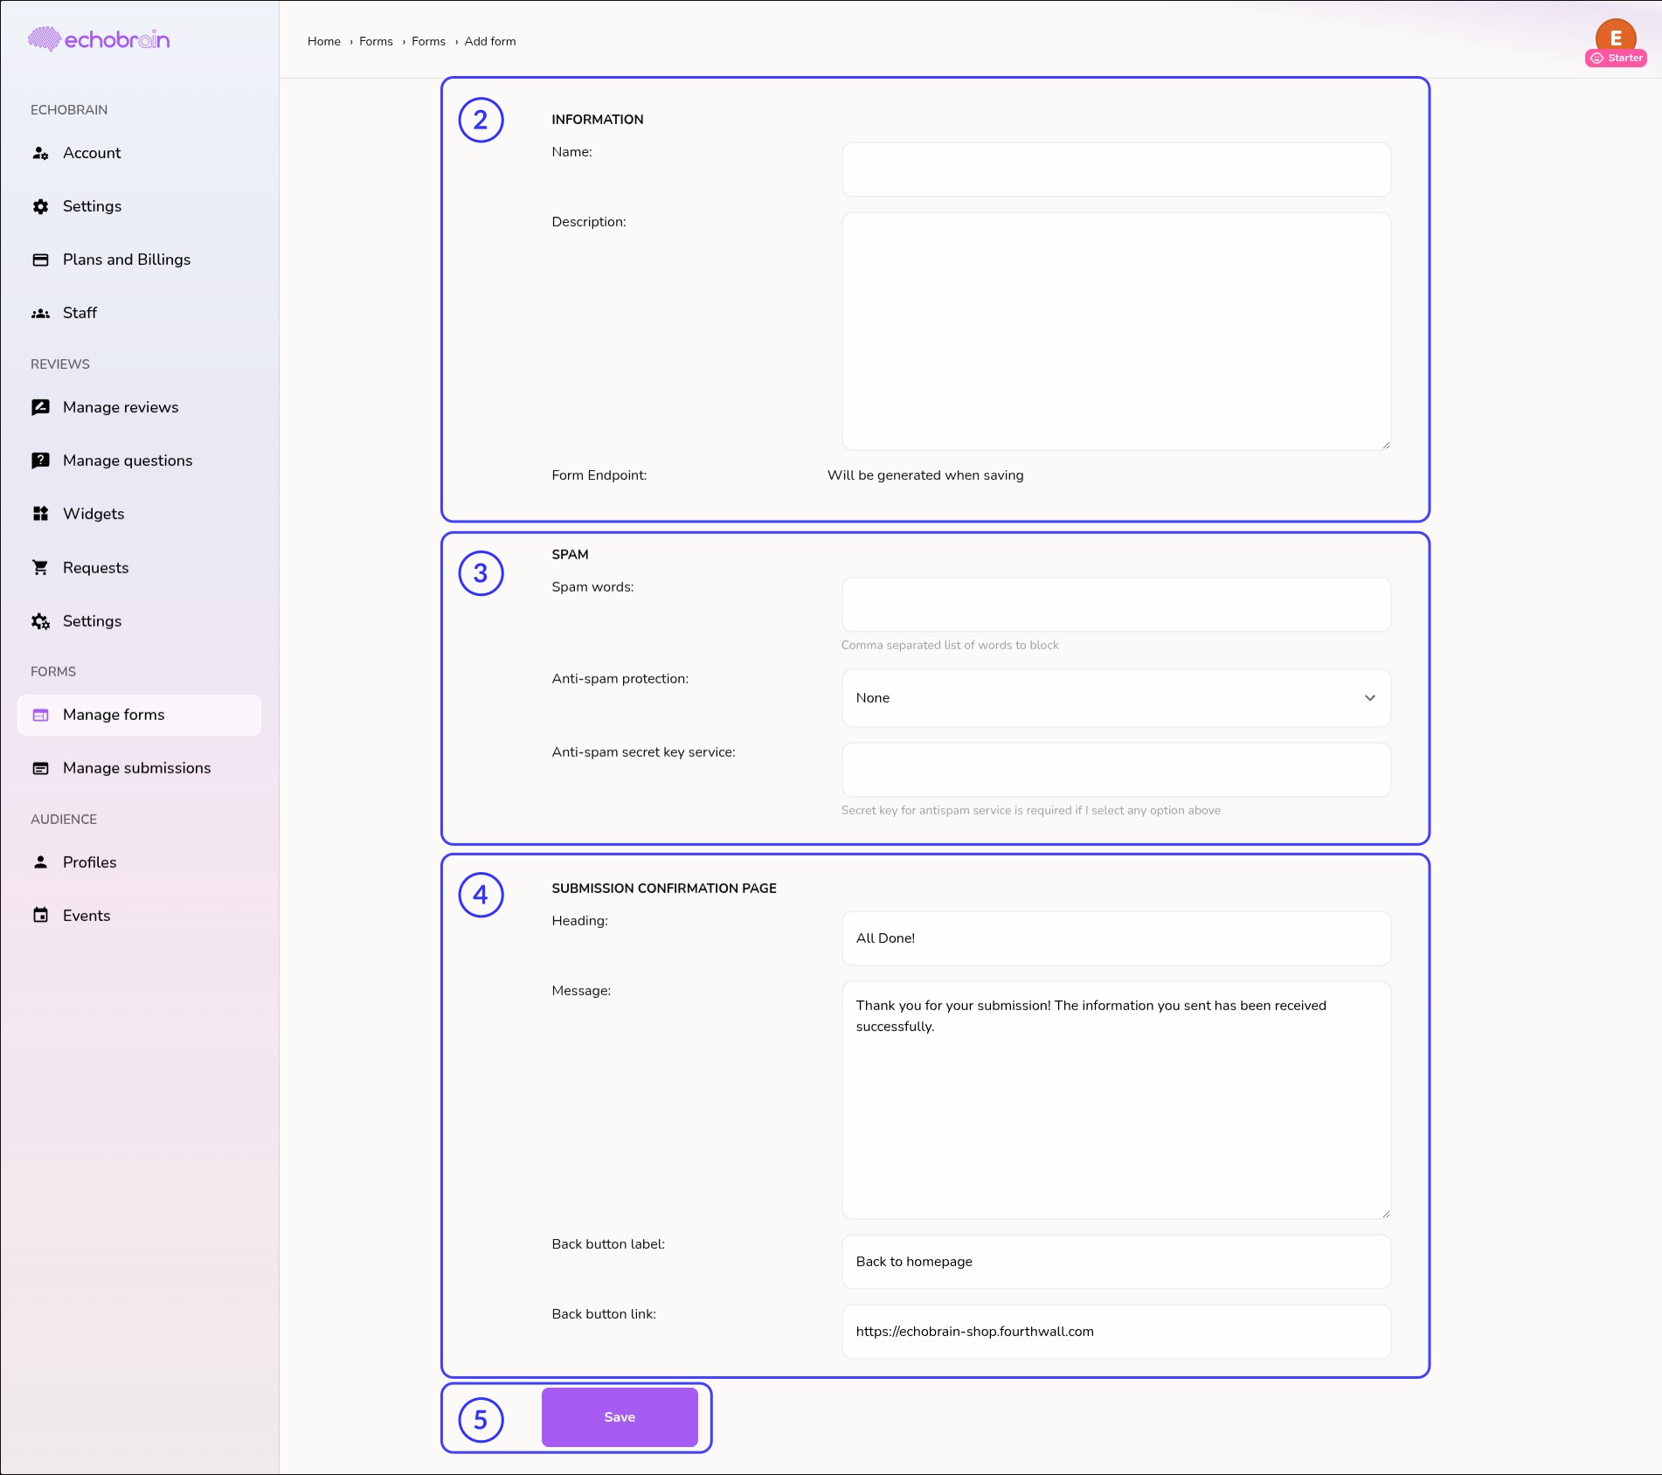The height and width of the screenshot is (1475, 1662).
Task: Open the Anti-spam protection dropdown
Action: pos(1116,698)
